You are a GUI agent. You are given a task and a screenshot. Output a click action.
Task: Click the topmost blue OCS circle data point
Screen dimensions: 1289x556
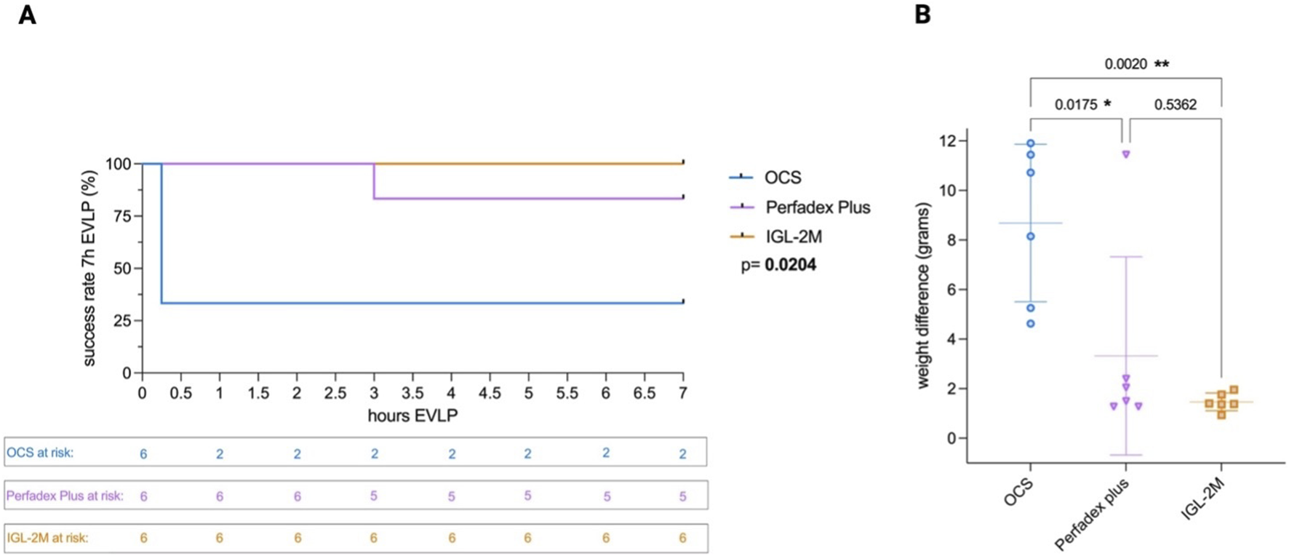pos(1031,143)
